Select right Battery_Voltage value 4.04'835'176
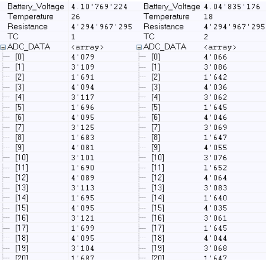Viewport: 266px width, 260px height. tap(232, 7)
